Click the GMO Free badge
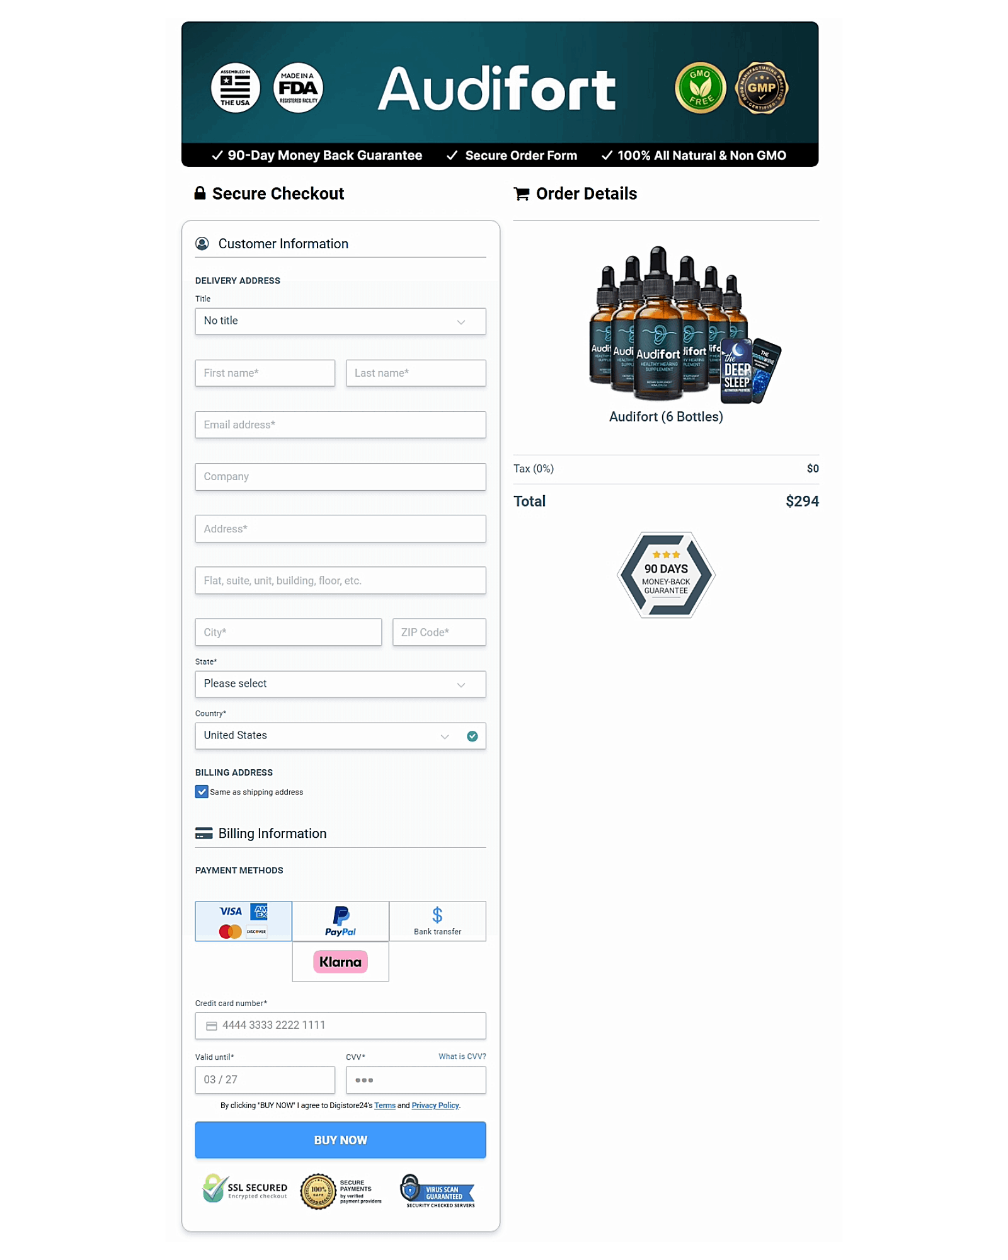1008x1260 pixels. [x=700, y=88]
